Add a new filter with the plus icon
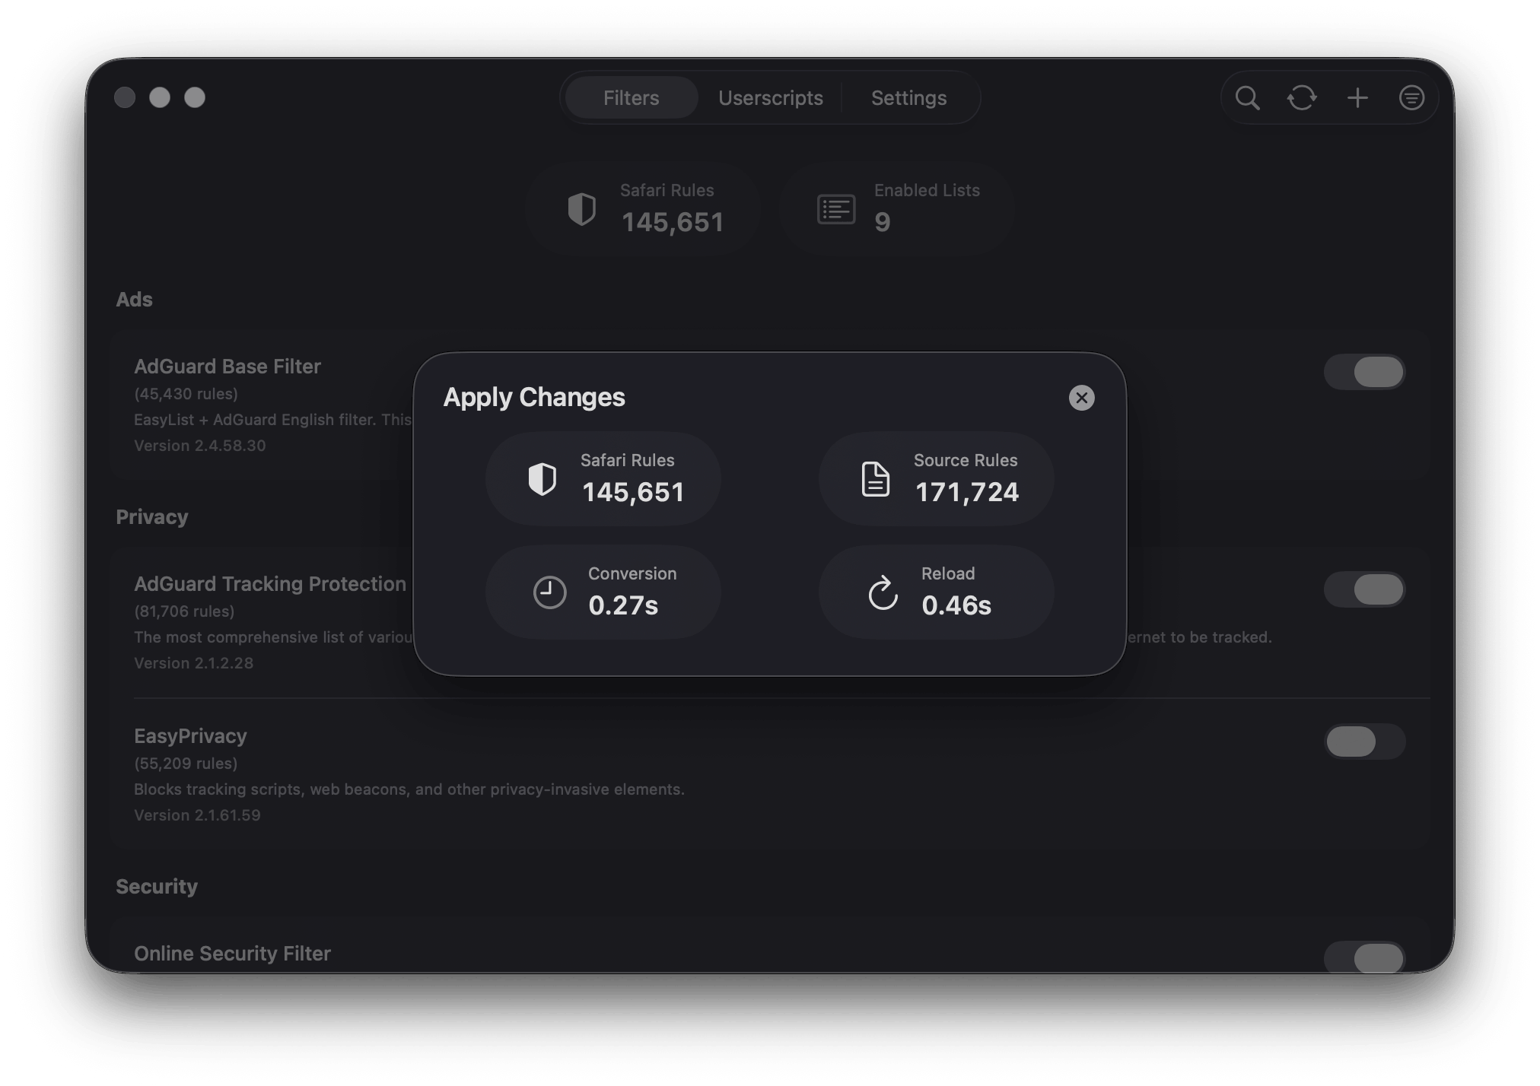This screenshot has height=1086, width=1540. [x=1357, y=98]
